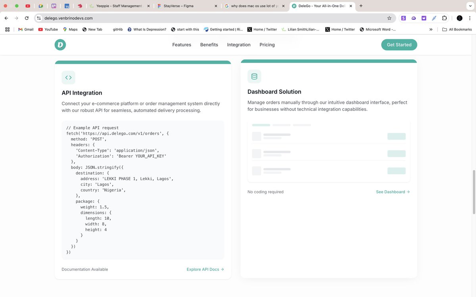Click the purple crown extension icon

click(424, 18)
